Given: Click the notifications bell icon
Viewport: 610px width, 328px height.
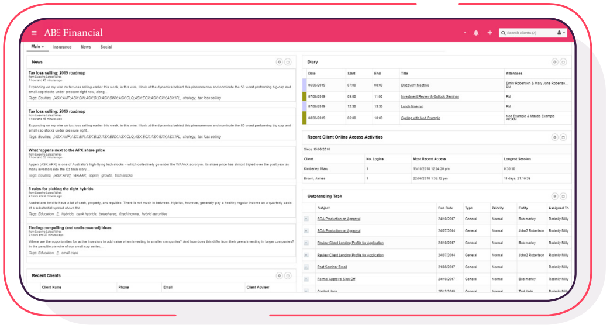Looking at the screenshot, I should [476, 33].
